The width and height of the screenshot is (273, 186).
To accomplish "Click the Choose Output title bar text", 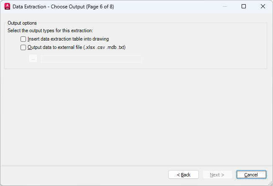I will [63, 6].
